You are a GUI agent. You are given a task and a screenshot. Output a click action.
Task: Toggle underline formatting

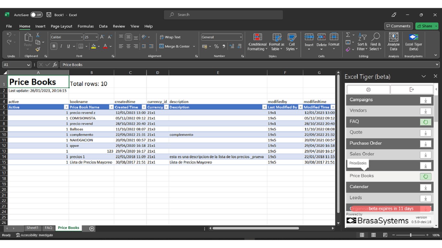[68, 46]
